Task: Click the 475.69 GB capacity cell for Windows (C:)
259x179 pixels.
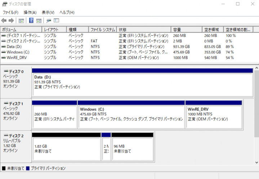Action: pyautogui.click(x=181, y=52)
